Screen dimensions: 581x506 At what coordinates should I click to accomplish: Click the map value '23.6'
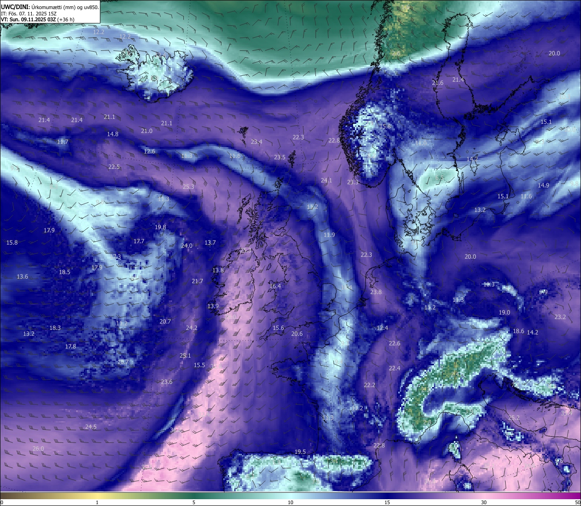167,382
